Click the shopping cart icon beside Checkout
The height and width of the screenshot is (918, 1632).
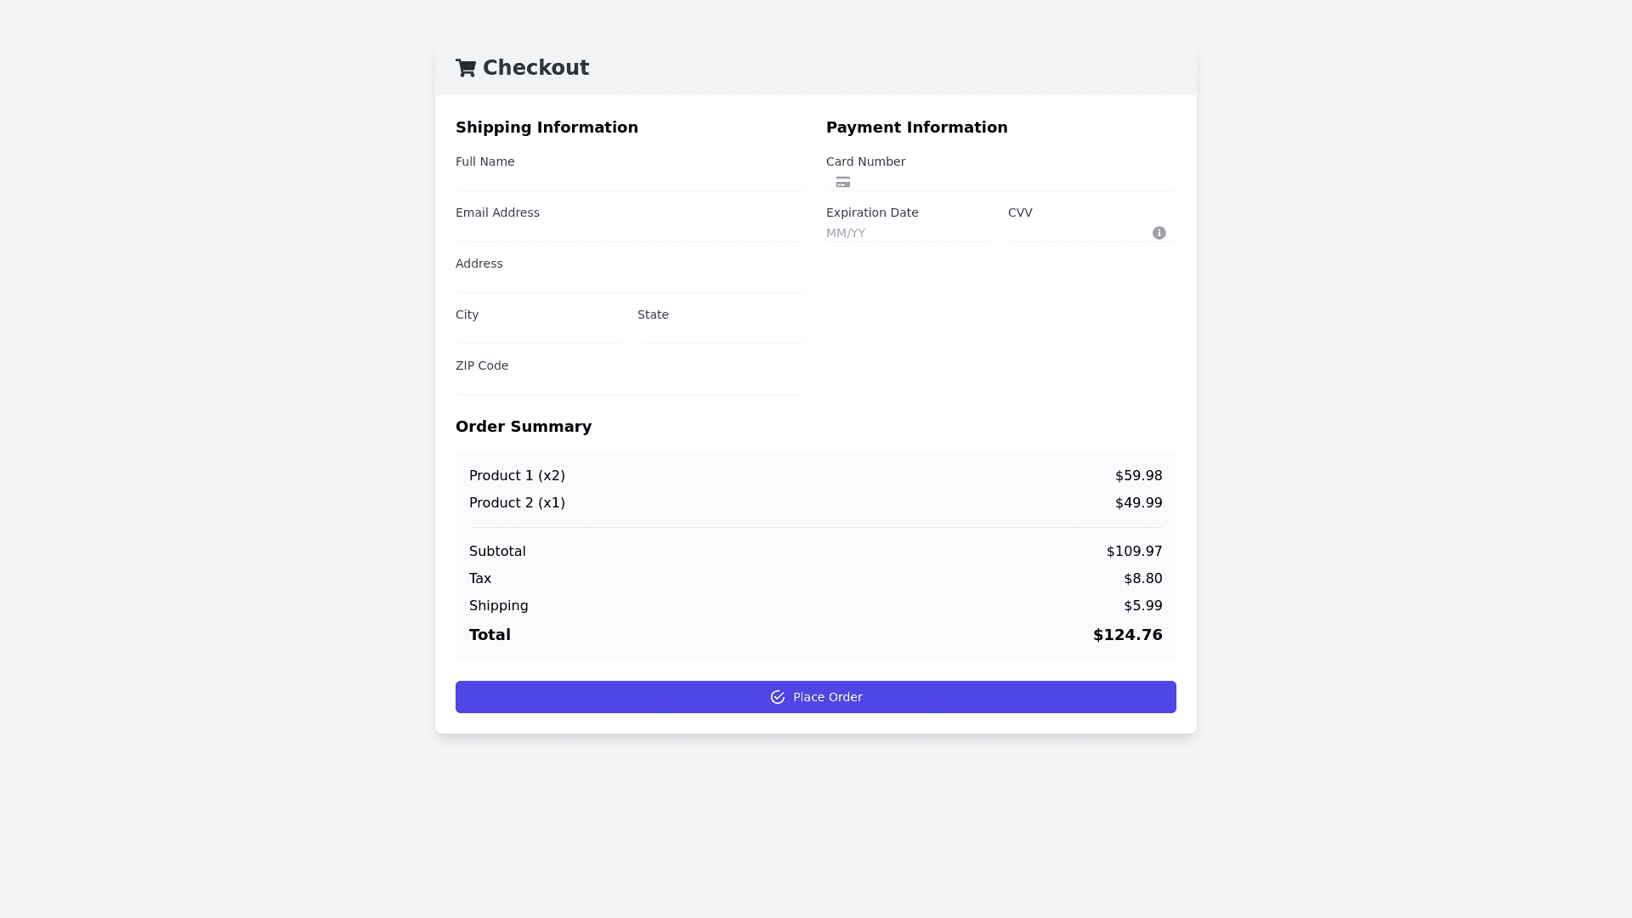tap(465, 68)
